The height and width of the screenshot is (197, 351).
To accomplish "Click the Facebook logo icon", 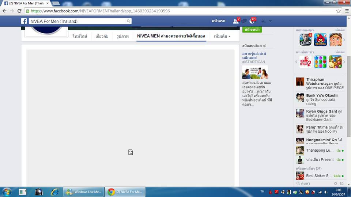I will (24, 21).
